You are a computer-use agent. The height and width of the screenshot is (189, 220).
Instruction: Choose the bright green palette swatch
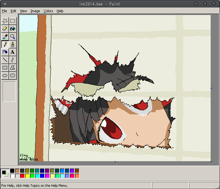32,176
